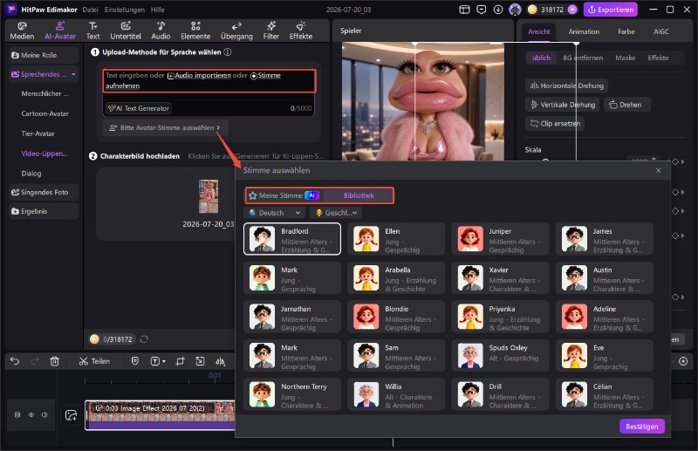Mute the timeline track speaker icon
Image resolution: width=698 pixels, height=451 pixels.
45,414
